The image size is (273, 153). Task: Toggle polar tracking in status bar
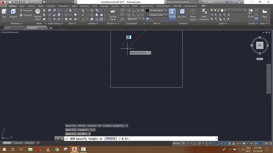pyautogui.click(x=199, y=144)
